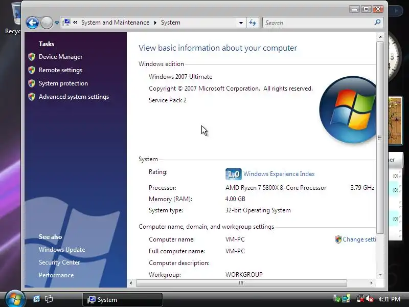Click the vertical scrollbar up arrow
The image size is (409, 307).
tap(380, 37)
